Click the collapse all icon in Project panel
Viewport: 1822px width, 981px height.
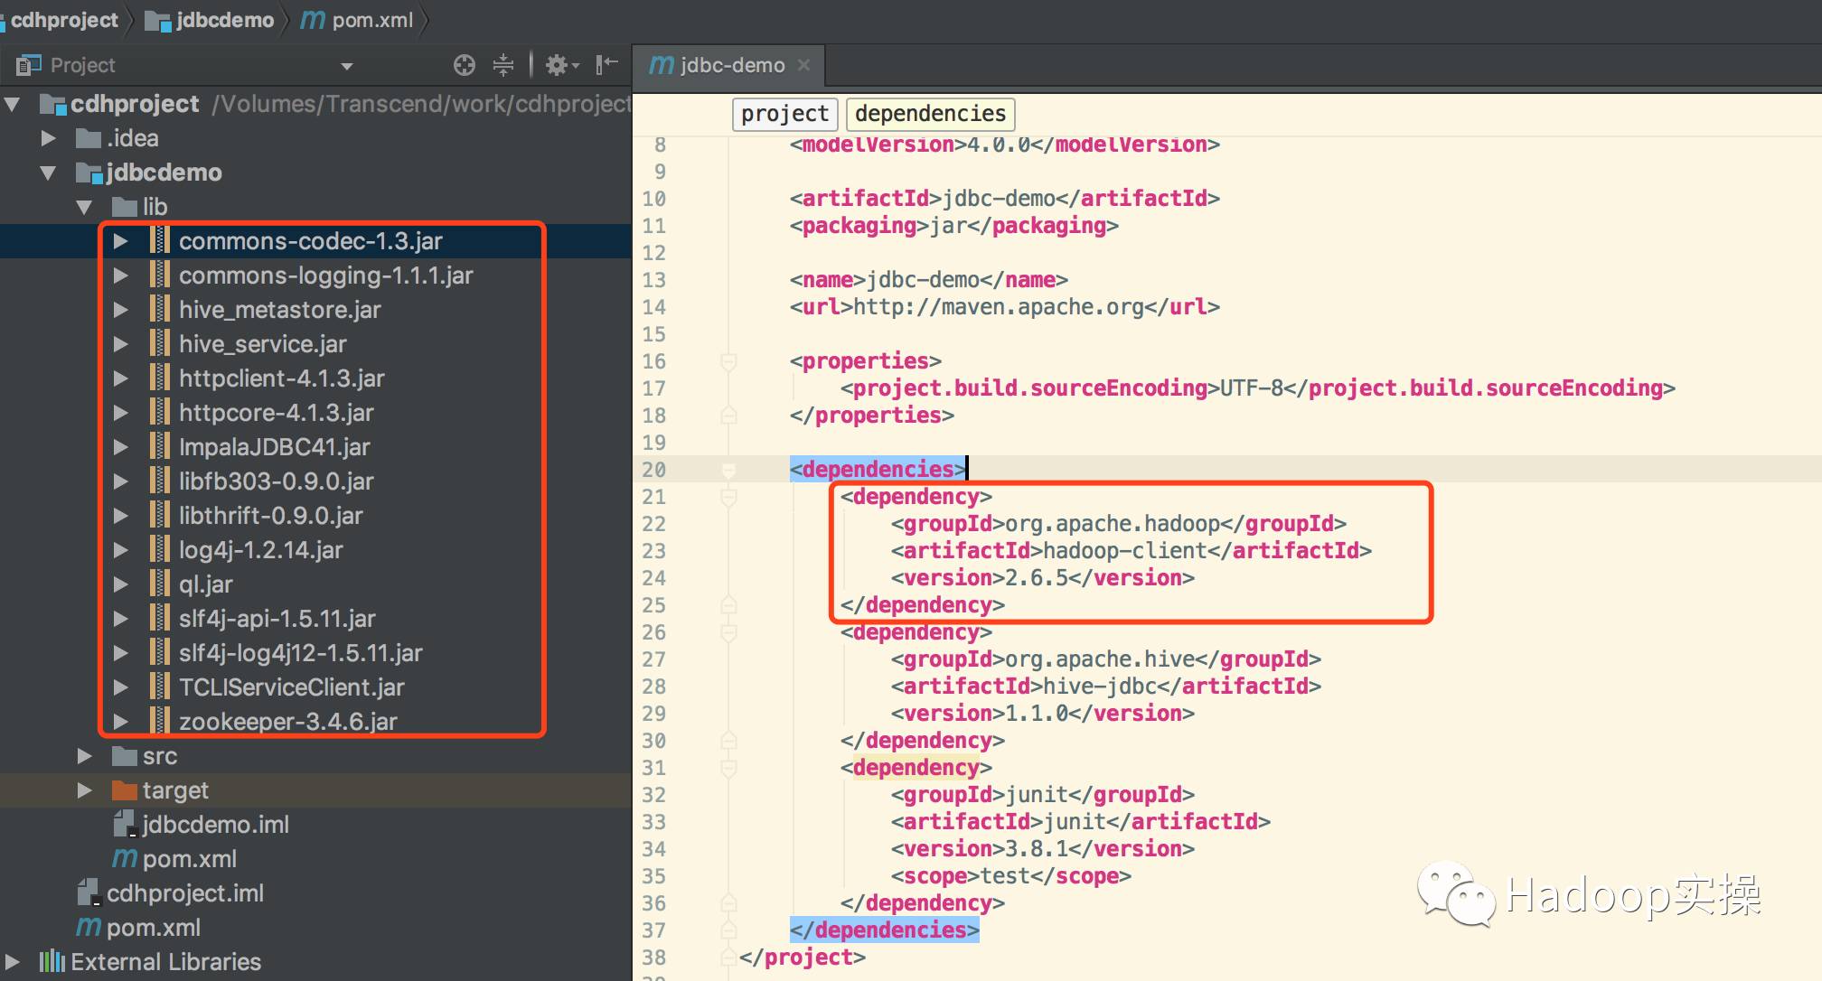[x=503, y=65]
